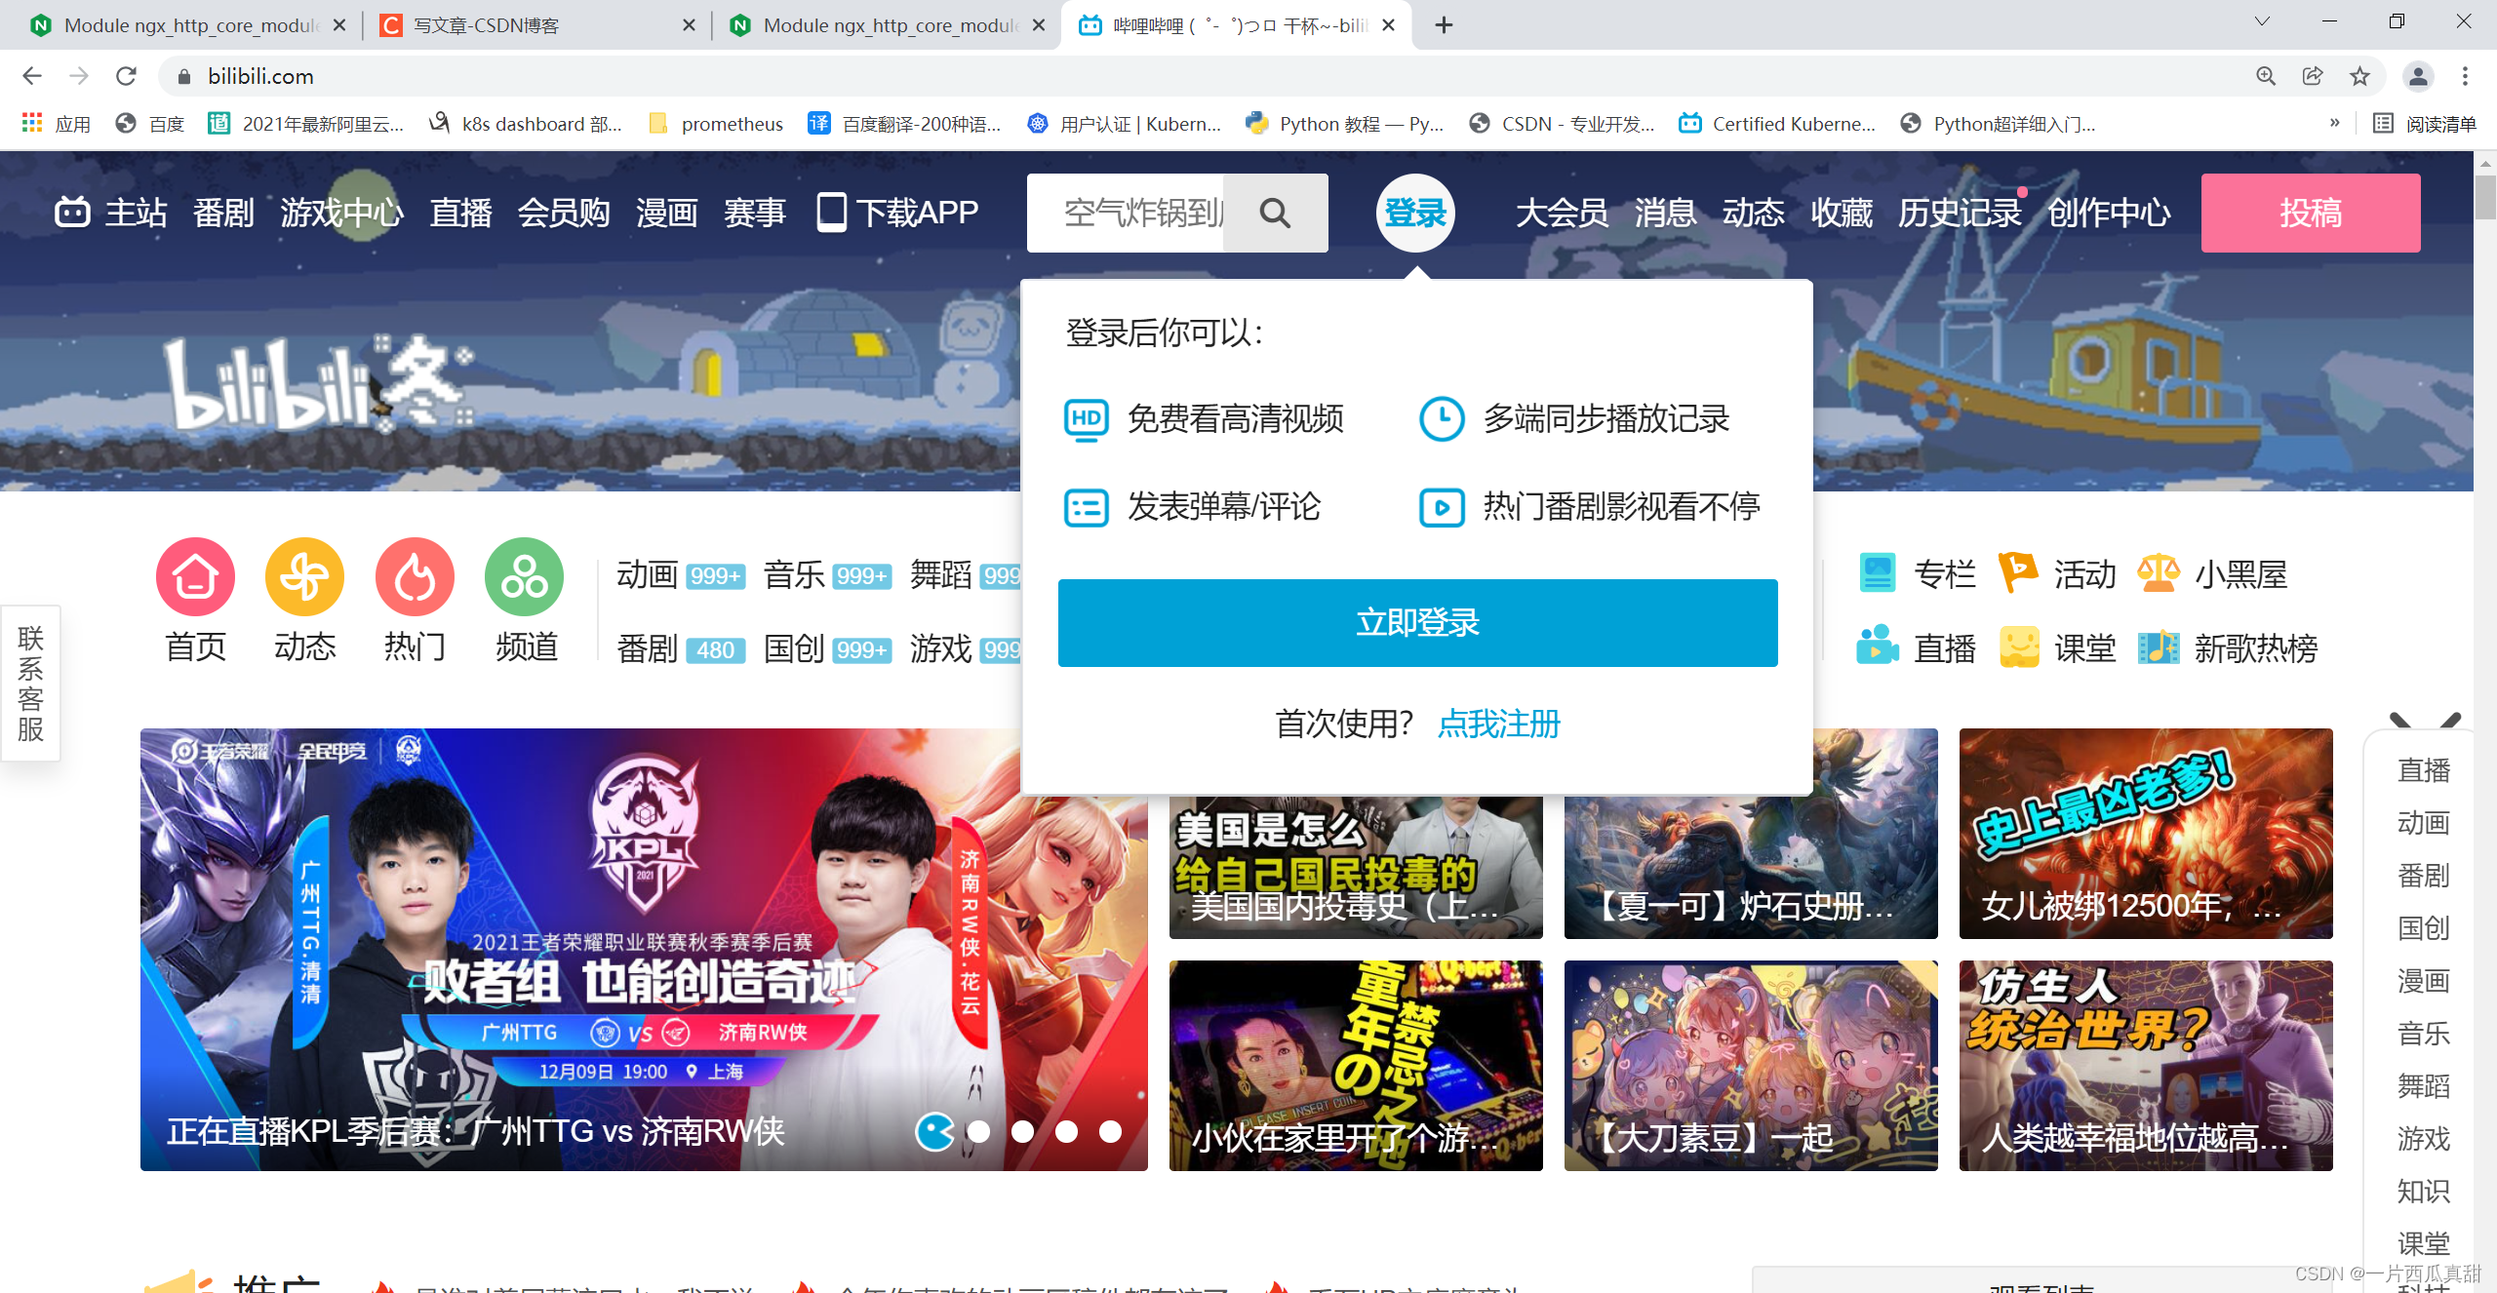Open the 动画 category link

pos(647,574)
